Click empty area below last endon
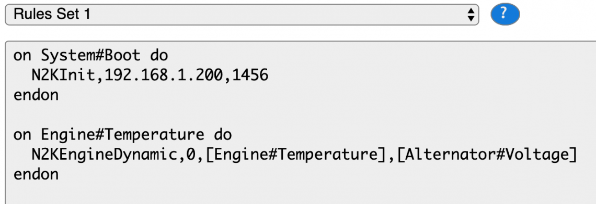Screen dimensions: 596x204 [300, 193]
